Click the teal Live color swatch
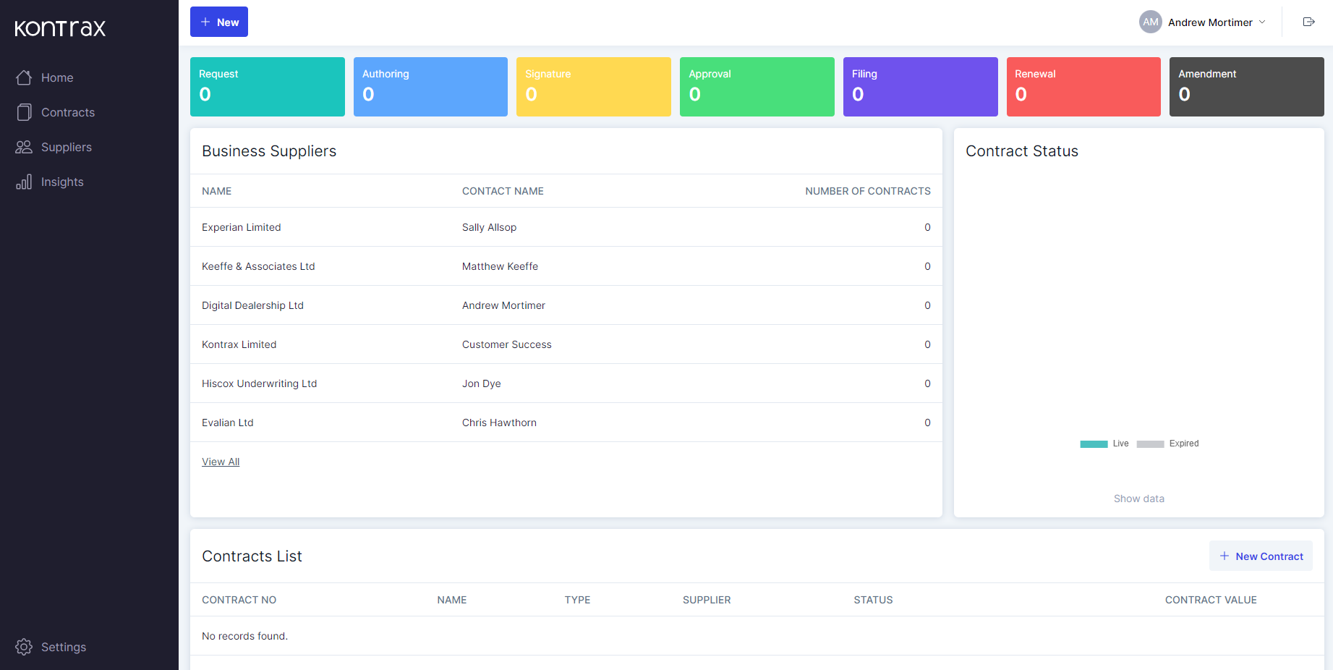Image resolution: width=1333 pixels, height=670 pixels. click(1093, 444)
